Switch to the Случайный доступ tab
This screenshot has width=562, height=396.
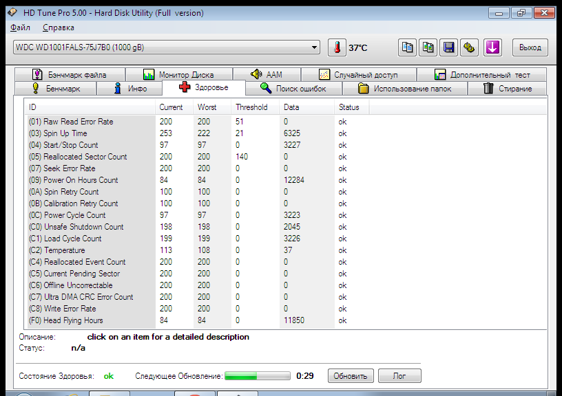tap(359, 75)
